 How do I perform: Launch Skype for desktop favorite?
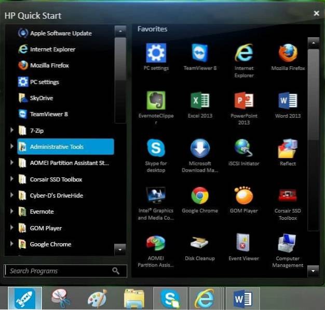point(156,148)
